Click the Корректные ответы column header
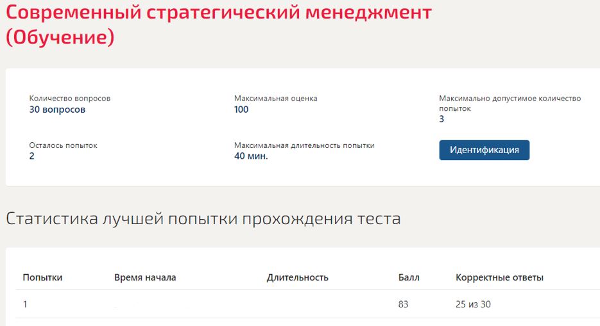This screenshot has height=326, width=600. (499, 277)
